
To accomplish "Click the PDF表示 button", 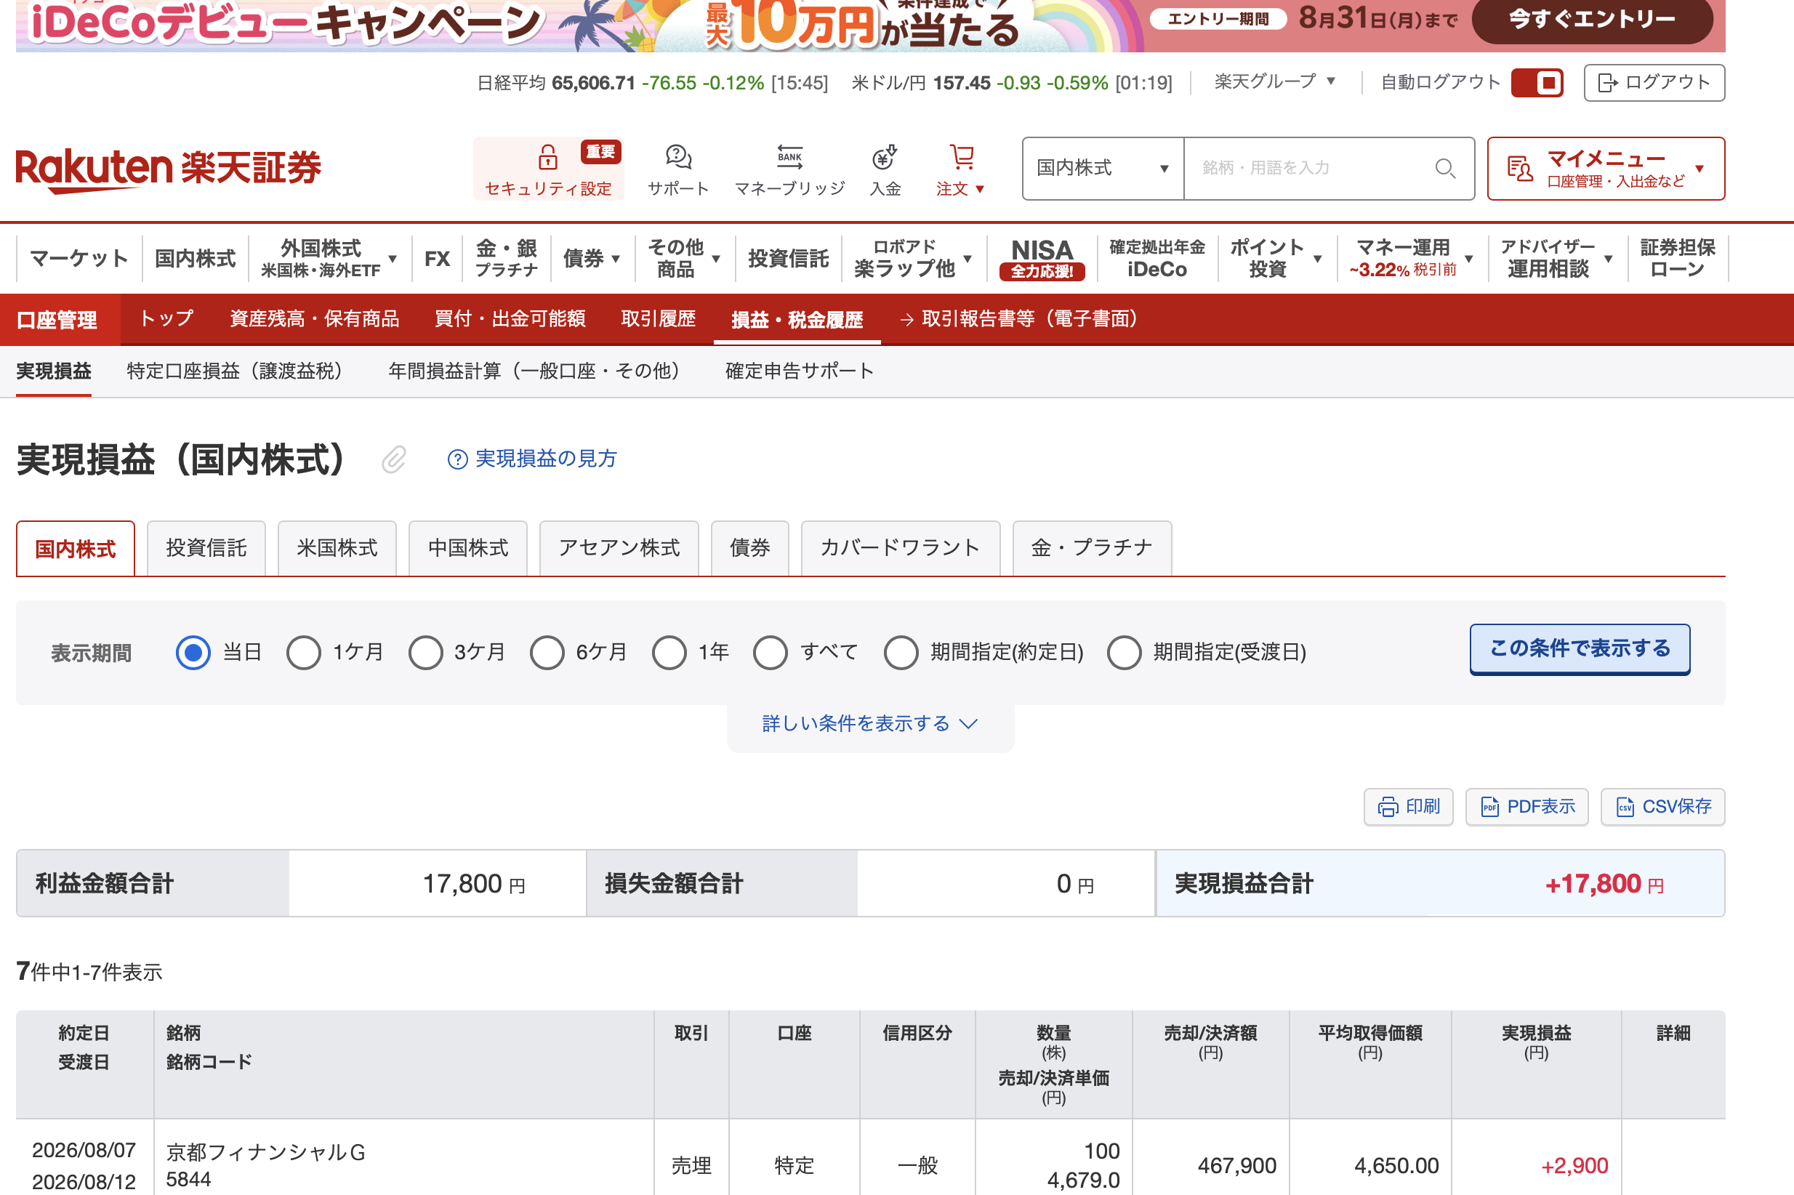I will pyautogui.click(x=1526, y=806).
